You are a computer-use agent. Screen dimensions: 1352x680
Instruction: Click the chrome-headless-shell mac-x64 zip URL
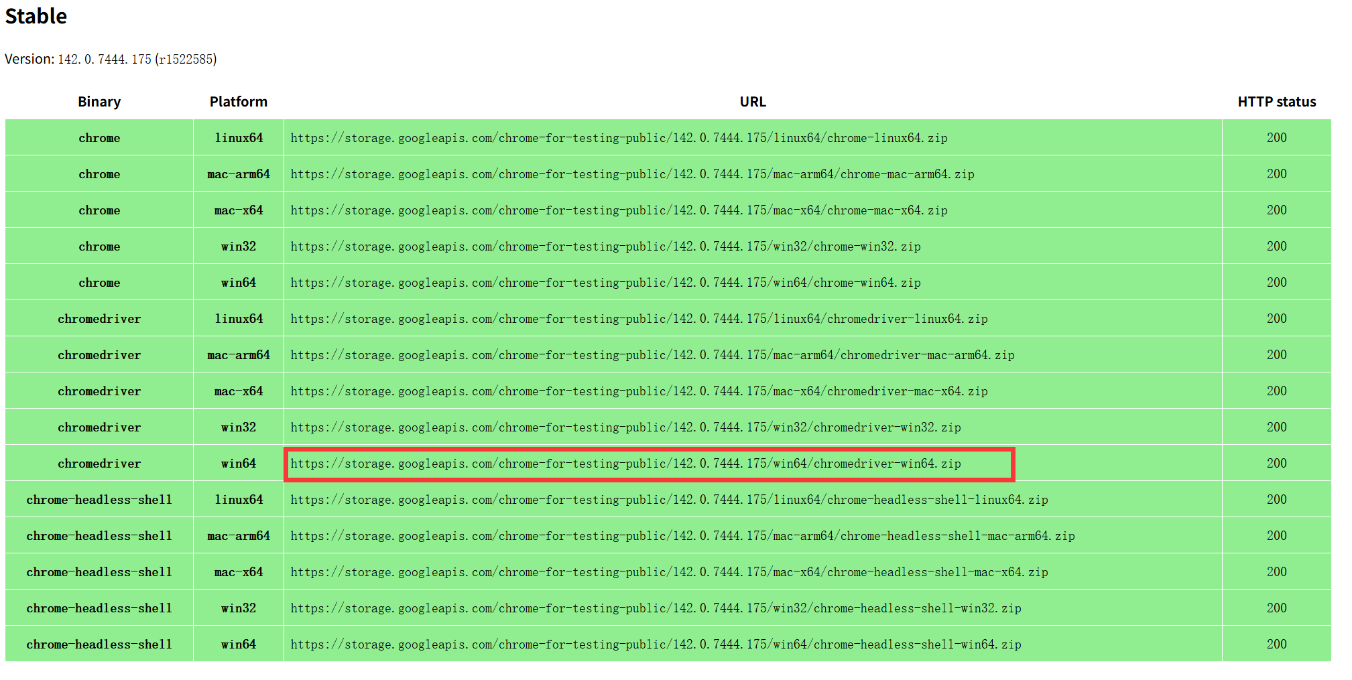tap(669, 572)
